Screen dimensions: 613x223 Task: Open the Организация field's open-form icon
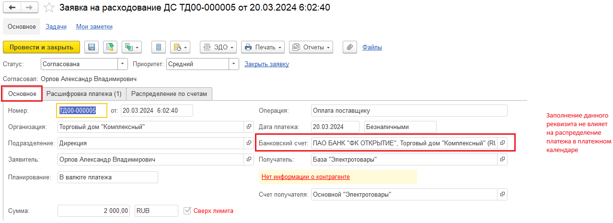tap(249, 127)
